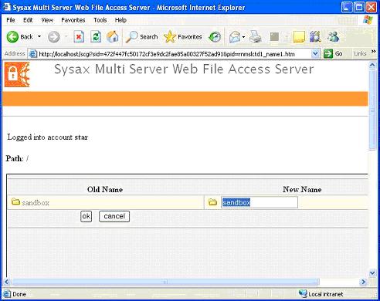Click the vertical scrollbar down arrow
Image resolution: width=380 pixels, height=301 pixels.
tap(372, 273)
